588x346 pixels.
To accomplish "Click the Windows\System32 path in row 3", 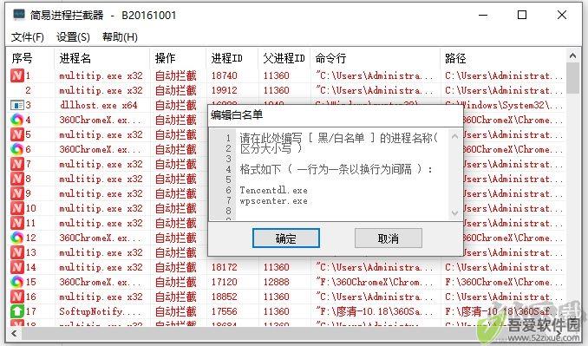I will click(513, 105).
